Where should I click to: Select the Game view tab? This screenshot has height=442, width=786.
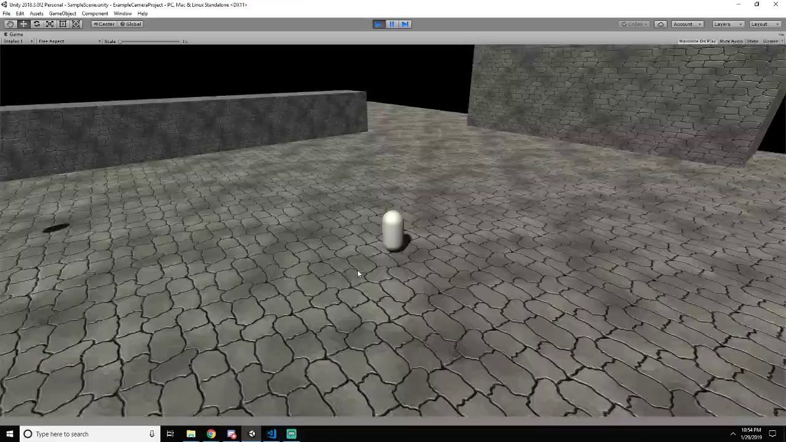(14, 34)
